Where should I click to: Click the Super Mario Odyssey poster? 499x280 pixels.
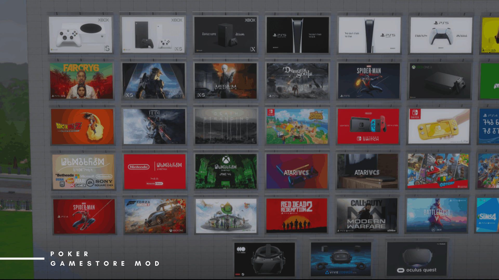(438, 171)
